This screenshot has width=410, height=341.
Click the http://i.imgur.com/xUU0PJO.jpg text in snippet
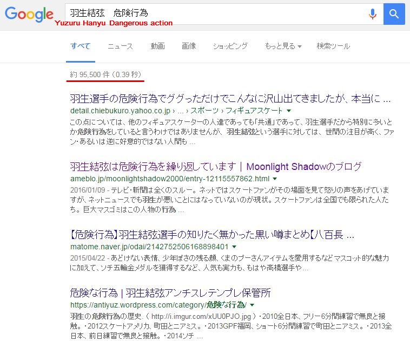pos(201,317)
